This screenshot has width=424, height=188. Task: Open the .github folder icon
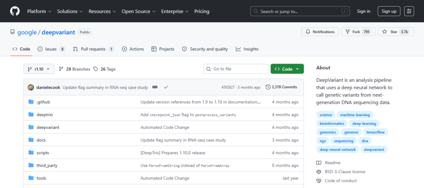[31, 102]
